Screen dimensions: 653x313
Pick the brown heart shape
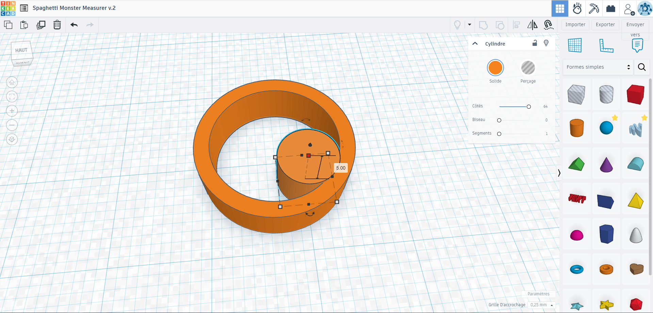(636, 269)
